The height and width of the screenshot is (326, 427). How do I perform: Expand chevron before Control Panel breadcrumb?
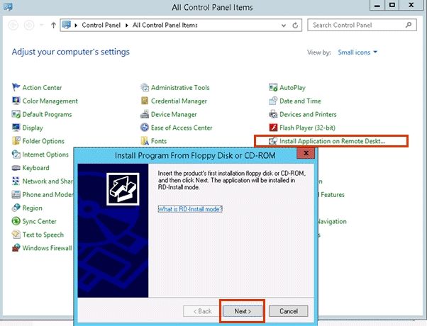tap(76, 26)
